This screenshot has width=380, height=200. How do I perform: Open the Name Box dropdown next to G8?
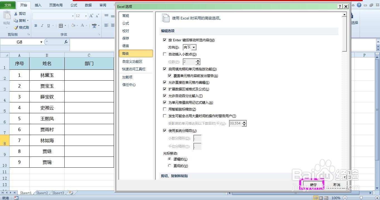41,42
